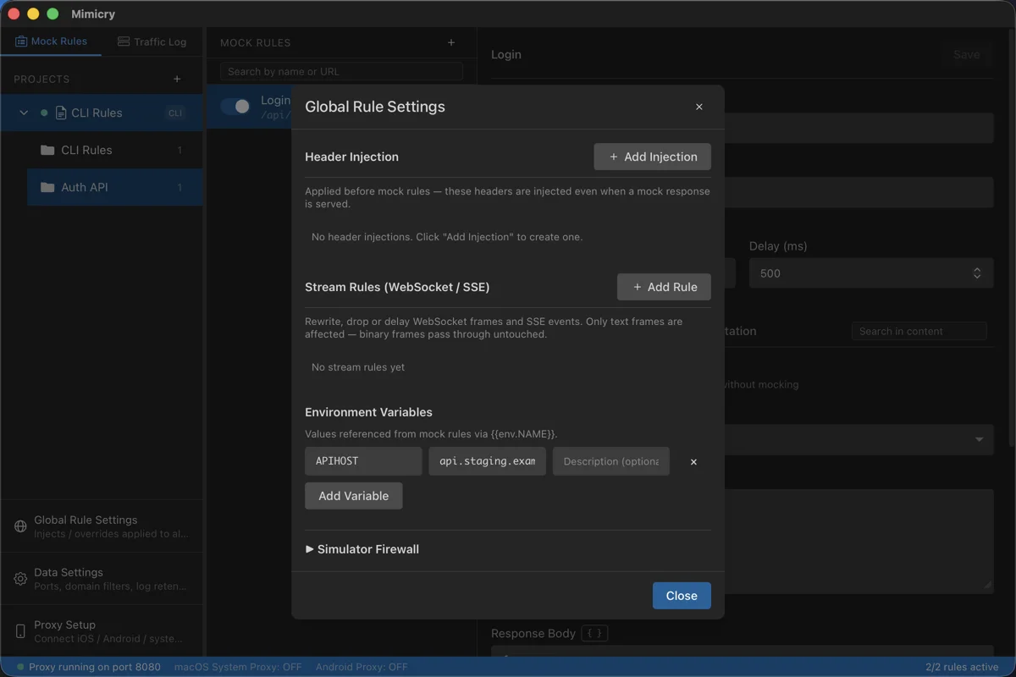This screenshot has width=1016, height=677.
Task: Edit the APIHOST variable name field
Action: click(363, 461)
